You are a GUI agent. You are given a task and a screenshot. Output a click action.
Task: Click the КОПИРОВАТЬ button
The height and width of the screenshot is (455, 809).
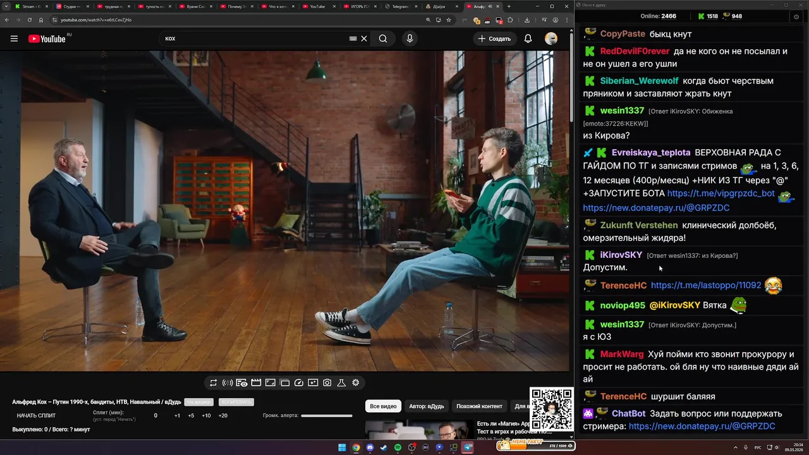click(x=236, y=402)
